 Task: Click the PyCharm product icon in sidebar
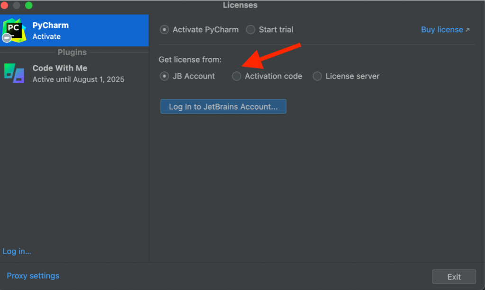[15, 29]
